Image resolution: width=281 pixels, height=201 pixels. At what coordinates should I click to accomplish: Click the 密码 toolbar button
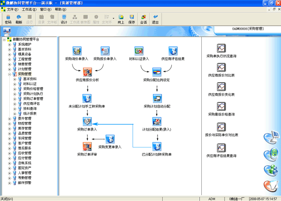coord(8,19)
